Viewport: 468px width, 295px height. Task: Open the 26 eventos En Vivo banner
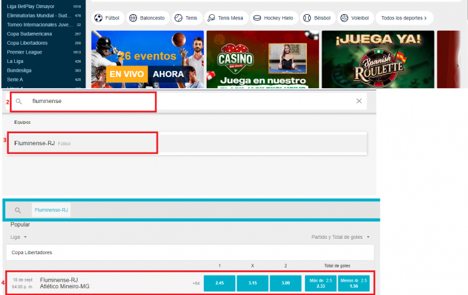click(x=148, y=60)
